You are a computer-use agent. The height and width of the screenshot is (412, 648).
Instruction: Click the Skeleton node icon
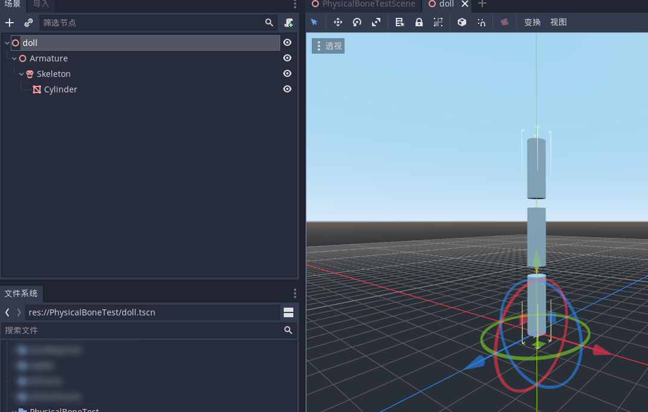click(x=30, y=74)
